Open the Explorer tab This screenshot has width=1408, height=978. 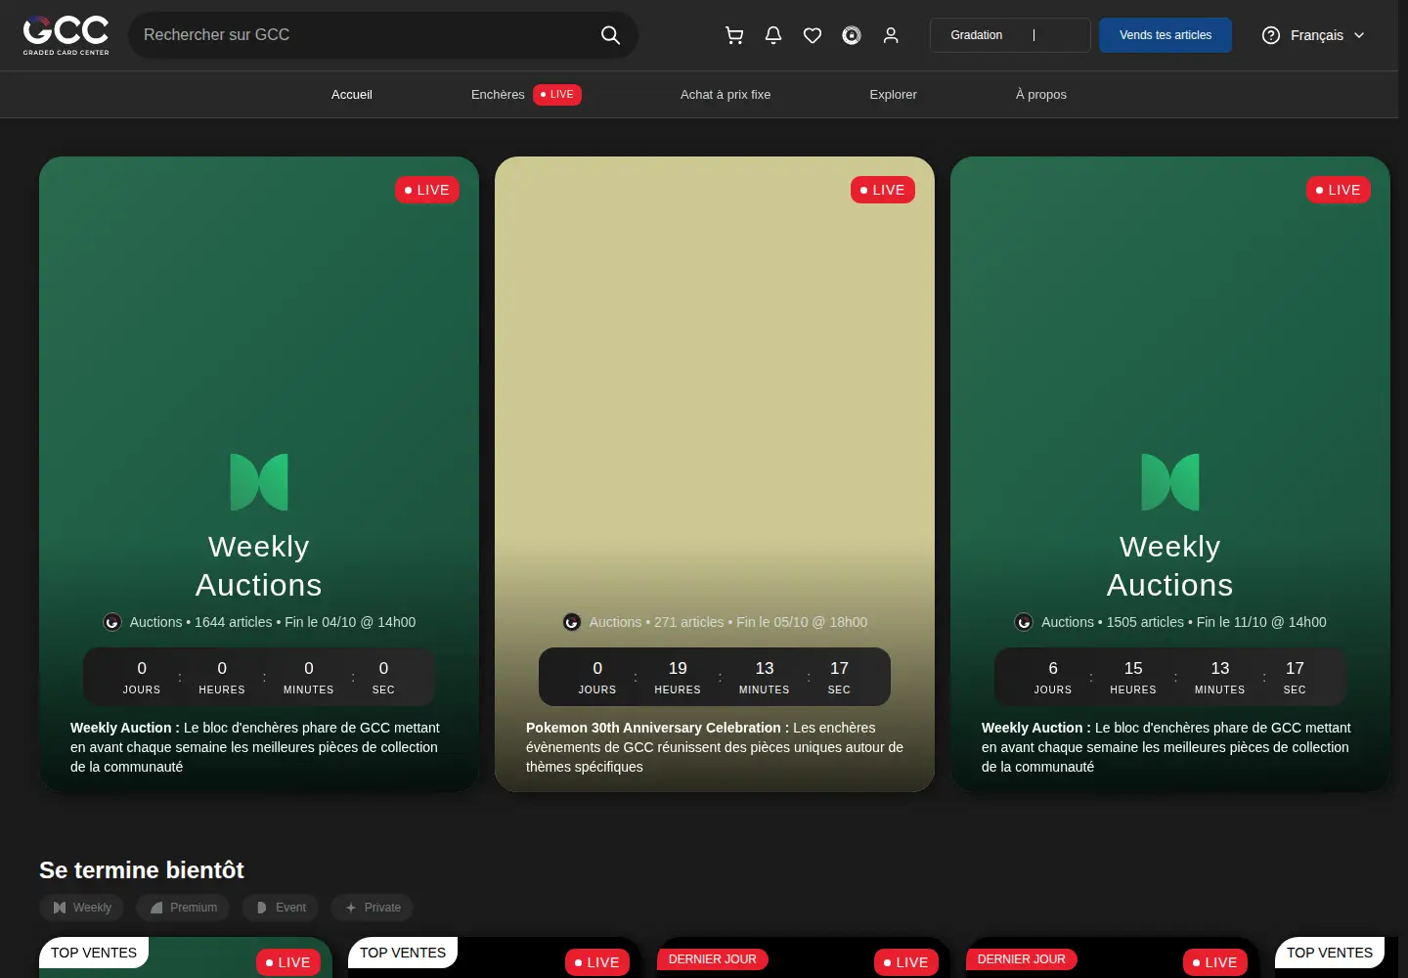894,95
